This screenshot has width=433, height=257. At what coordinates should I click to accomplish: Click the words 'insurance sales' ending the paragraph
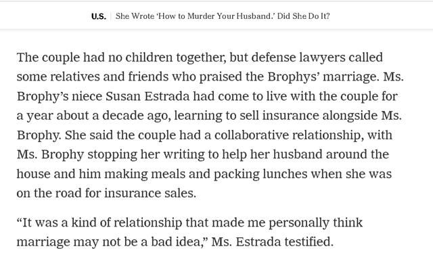click(x=150, y=193)
